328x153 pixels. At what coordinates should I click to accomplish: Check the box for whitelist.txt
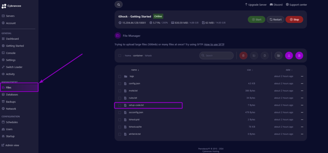[120, 134]
